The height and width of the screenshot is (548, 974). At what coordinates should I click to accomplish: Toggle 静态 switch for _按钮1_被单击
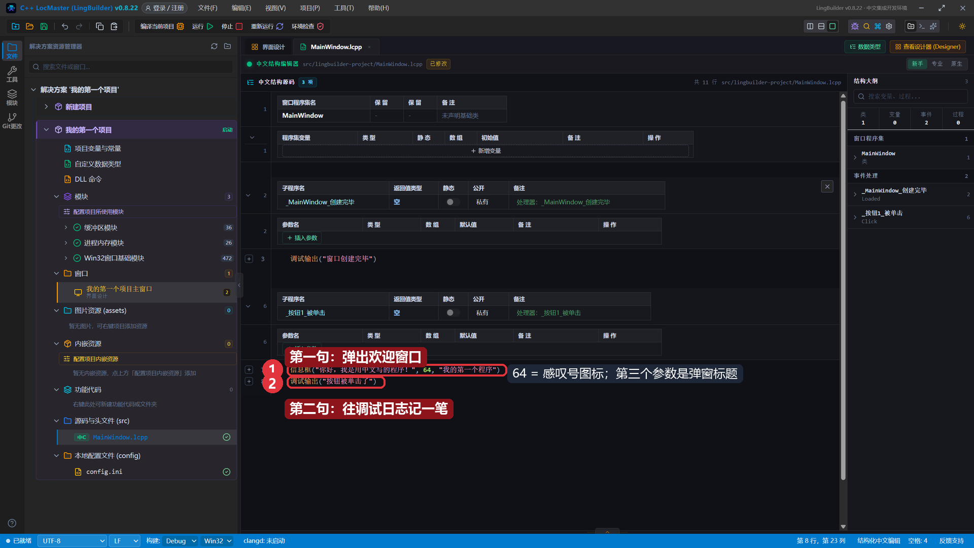point(452,313)
